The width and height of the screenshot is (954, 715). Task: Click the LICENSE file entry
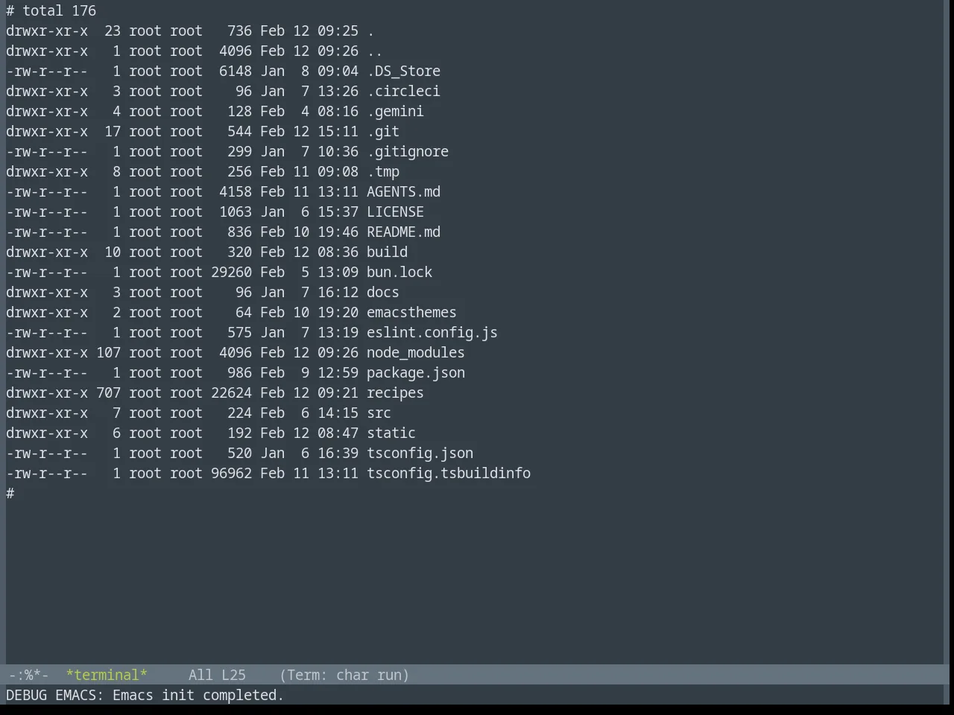(395, 212)
